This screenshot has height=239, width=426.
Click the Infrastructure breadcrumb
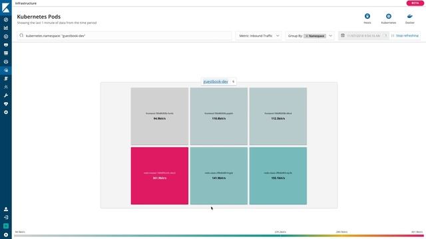pos(26,3)
